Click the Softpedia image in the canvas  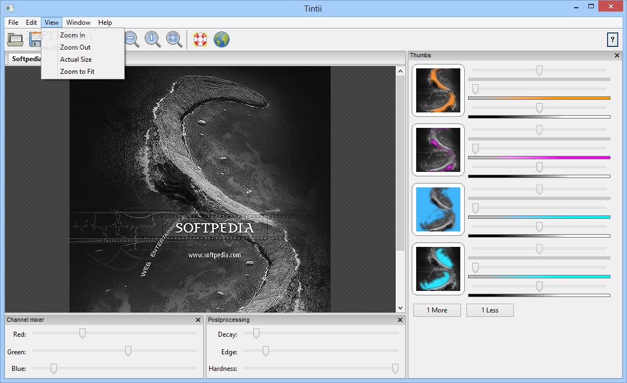(200, 190)
